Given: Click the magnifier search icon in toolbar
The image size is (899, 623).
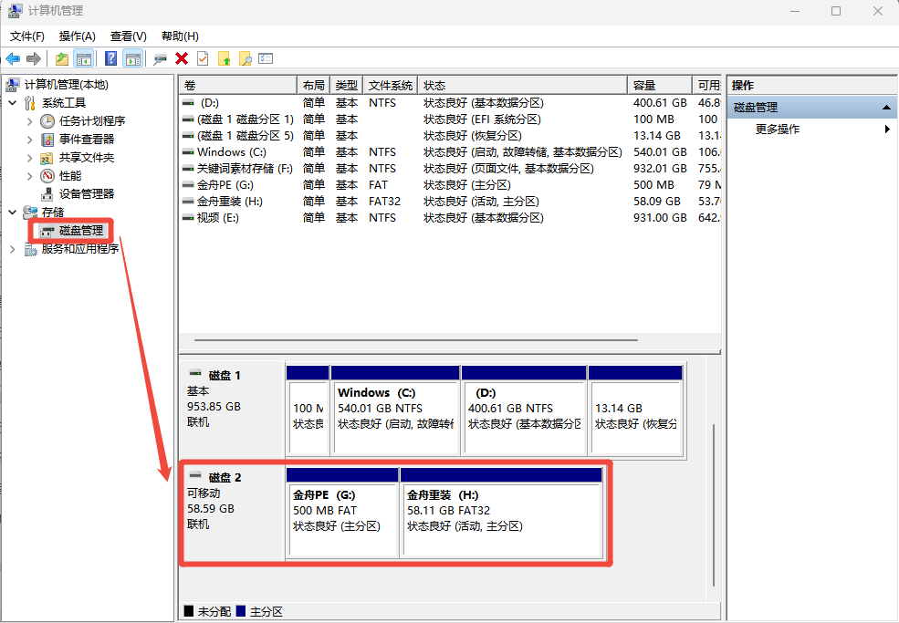Looking at the screenshot, I should coord(245,58).
